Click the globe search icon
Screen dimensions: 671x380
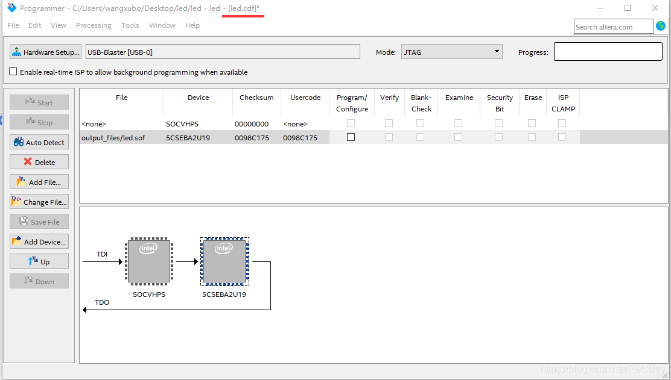tap(661, 26)
